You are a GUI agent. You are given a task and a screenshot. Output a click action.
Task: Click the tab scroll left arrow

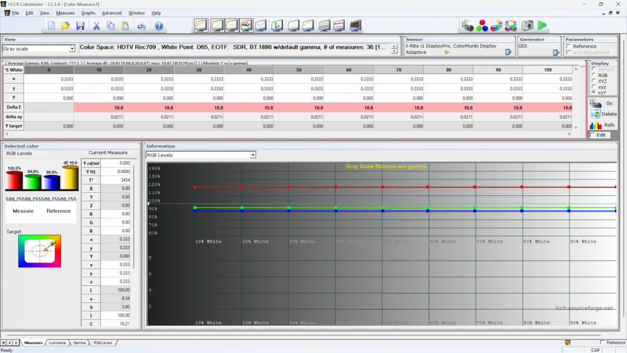(x=9, y=342)
